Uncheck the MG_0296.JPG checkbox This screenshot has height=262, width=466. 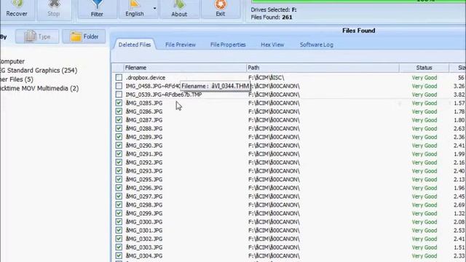(x=119, y=188)
